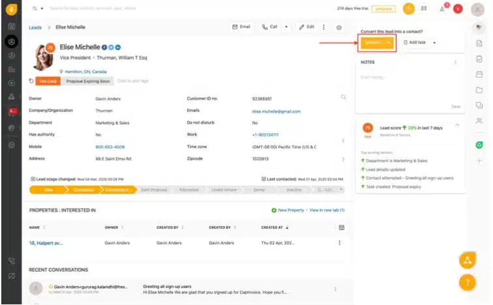Click the plus icon in right rail
This screenshot has height=305, width=493.
[x=479, y=161]
